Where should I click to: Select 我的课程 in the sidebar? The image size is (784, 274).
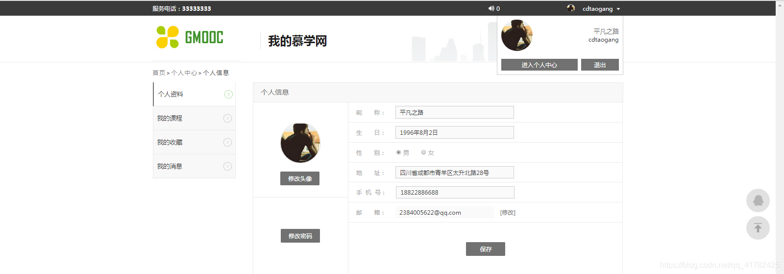(195, 118)
